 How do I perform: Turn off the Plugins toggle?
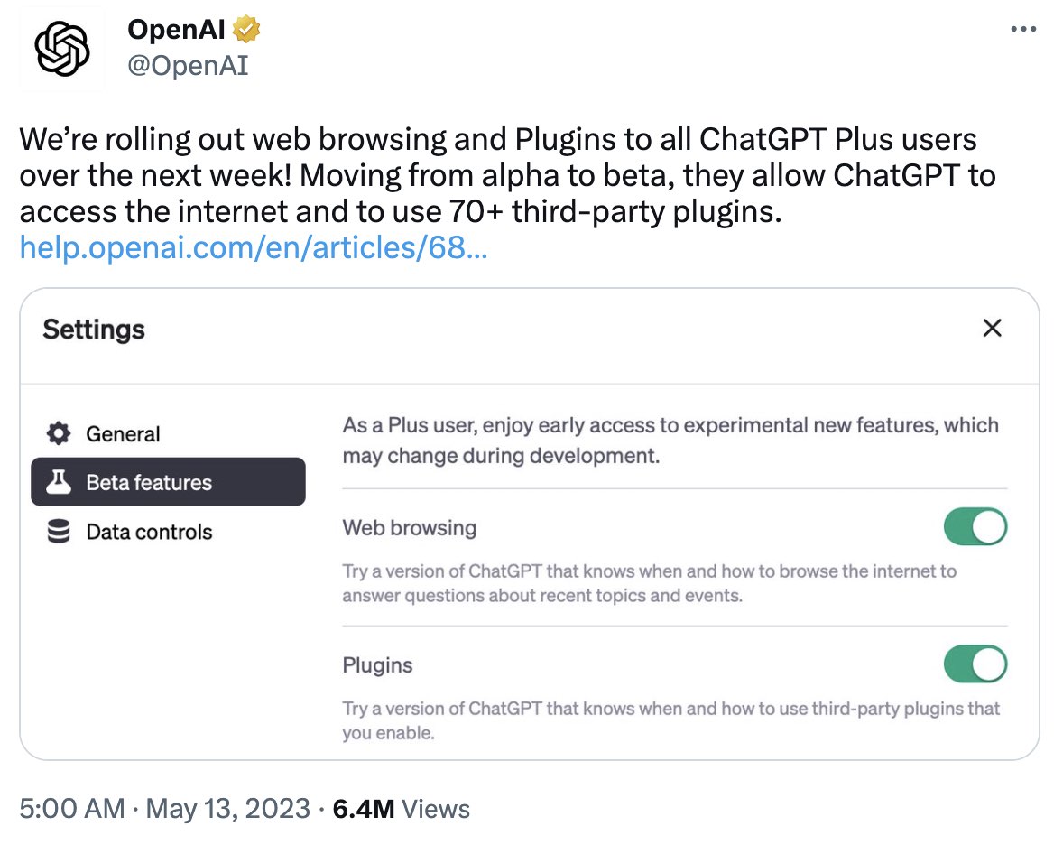pyautogui.click(x=975, y=665)
